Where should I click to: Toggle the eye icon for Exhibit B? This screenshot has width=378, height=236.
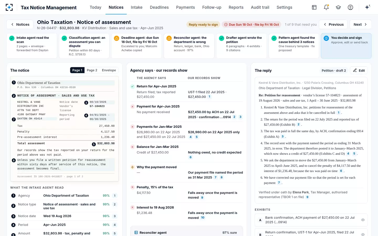tap(363, 234)
